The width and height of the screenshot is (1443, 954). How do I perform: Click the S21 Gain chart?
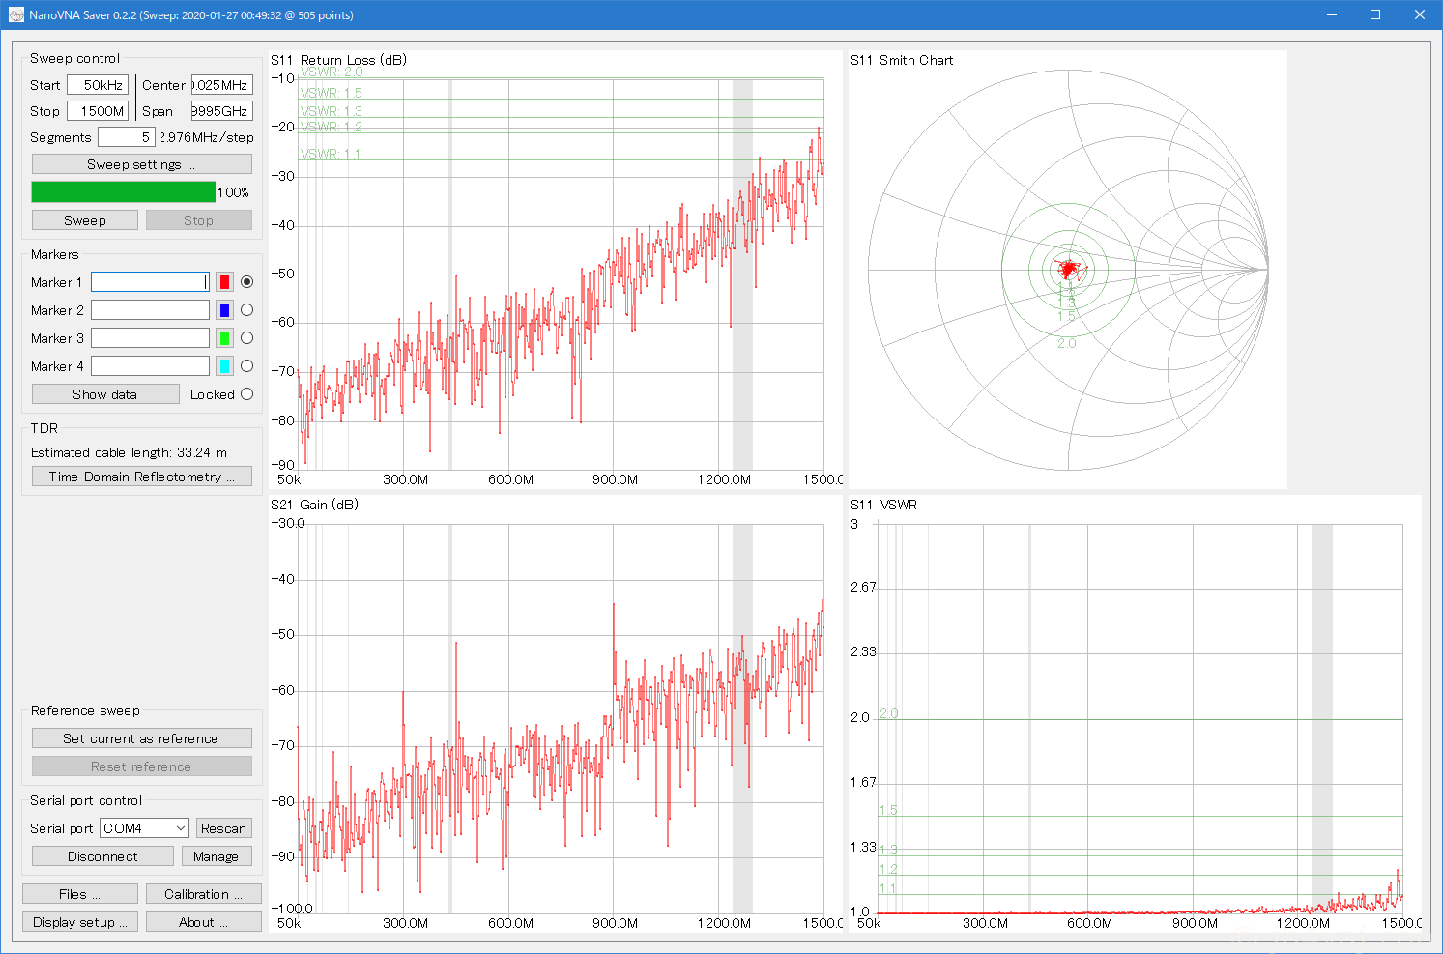556,713
